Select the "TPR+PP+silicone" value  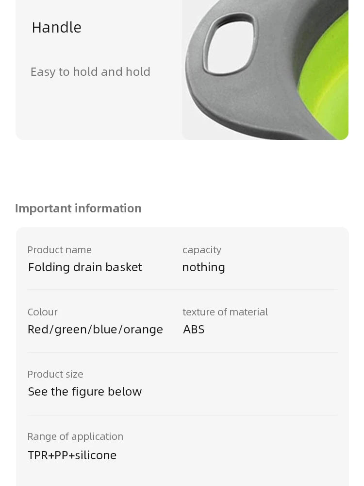pyautogui.click(x=72, y=455)
